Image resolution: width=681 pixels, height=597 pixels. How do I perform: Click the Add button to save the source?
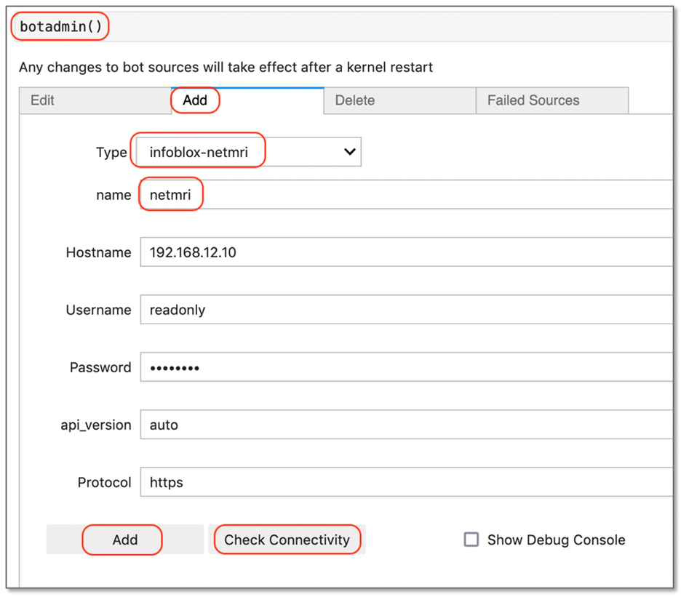coord(122,540)
